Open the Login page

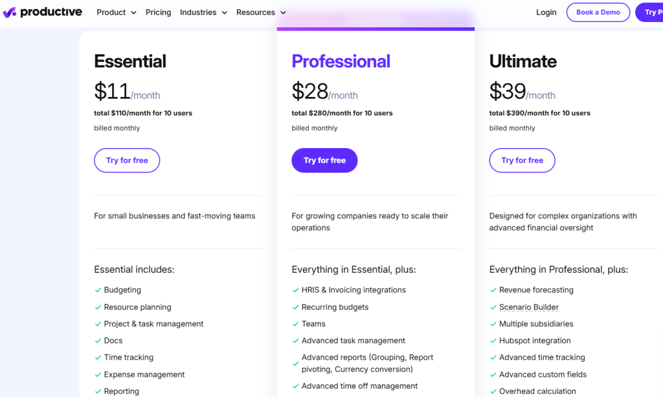pos(546,12)
